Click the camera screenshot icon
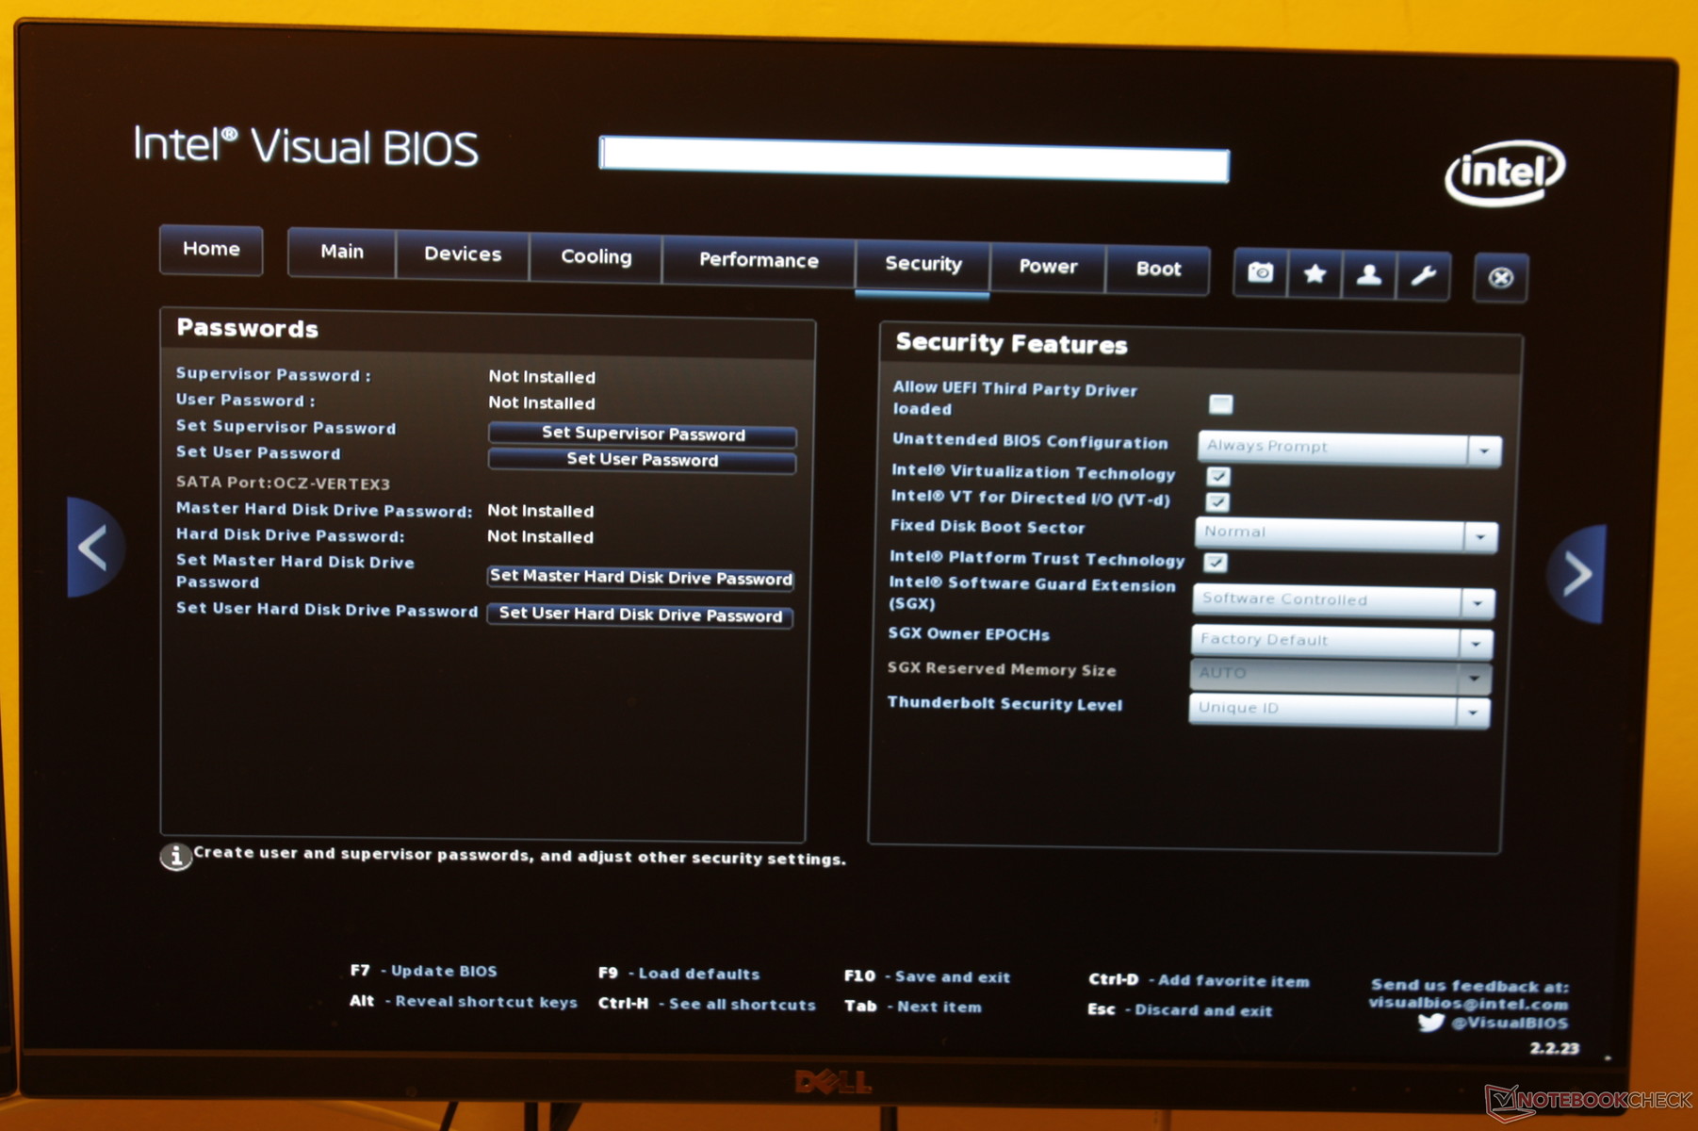Screen dimensions: 1698x1131 1261,273
